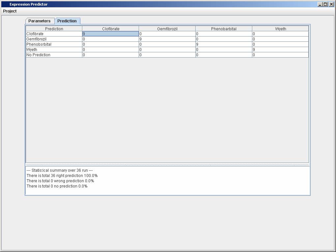336x252 pixels.
Task: Select Clofibrate row's Wyeth column cell
Action: coord(280,34)
